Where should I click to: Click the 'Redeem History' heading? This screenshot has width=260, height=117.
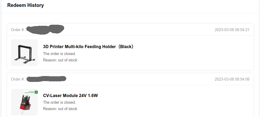[25, 5]
